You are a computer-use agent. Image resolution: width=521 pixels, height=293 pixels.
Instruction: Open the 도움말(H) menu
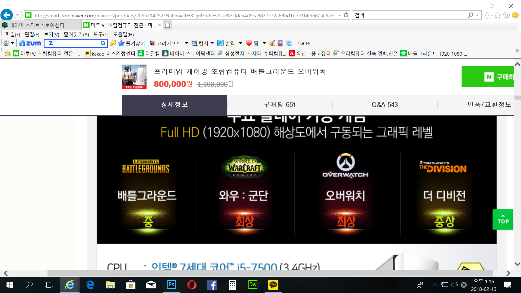click(x=123, y=34)
